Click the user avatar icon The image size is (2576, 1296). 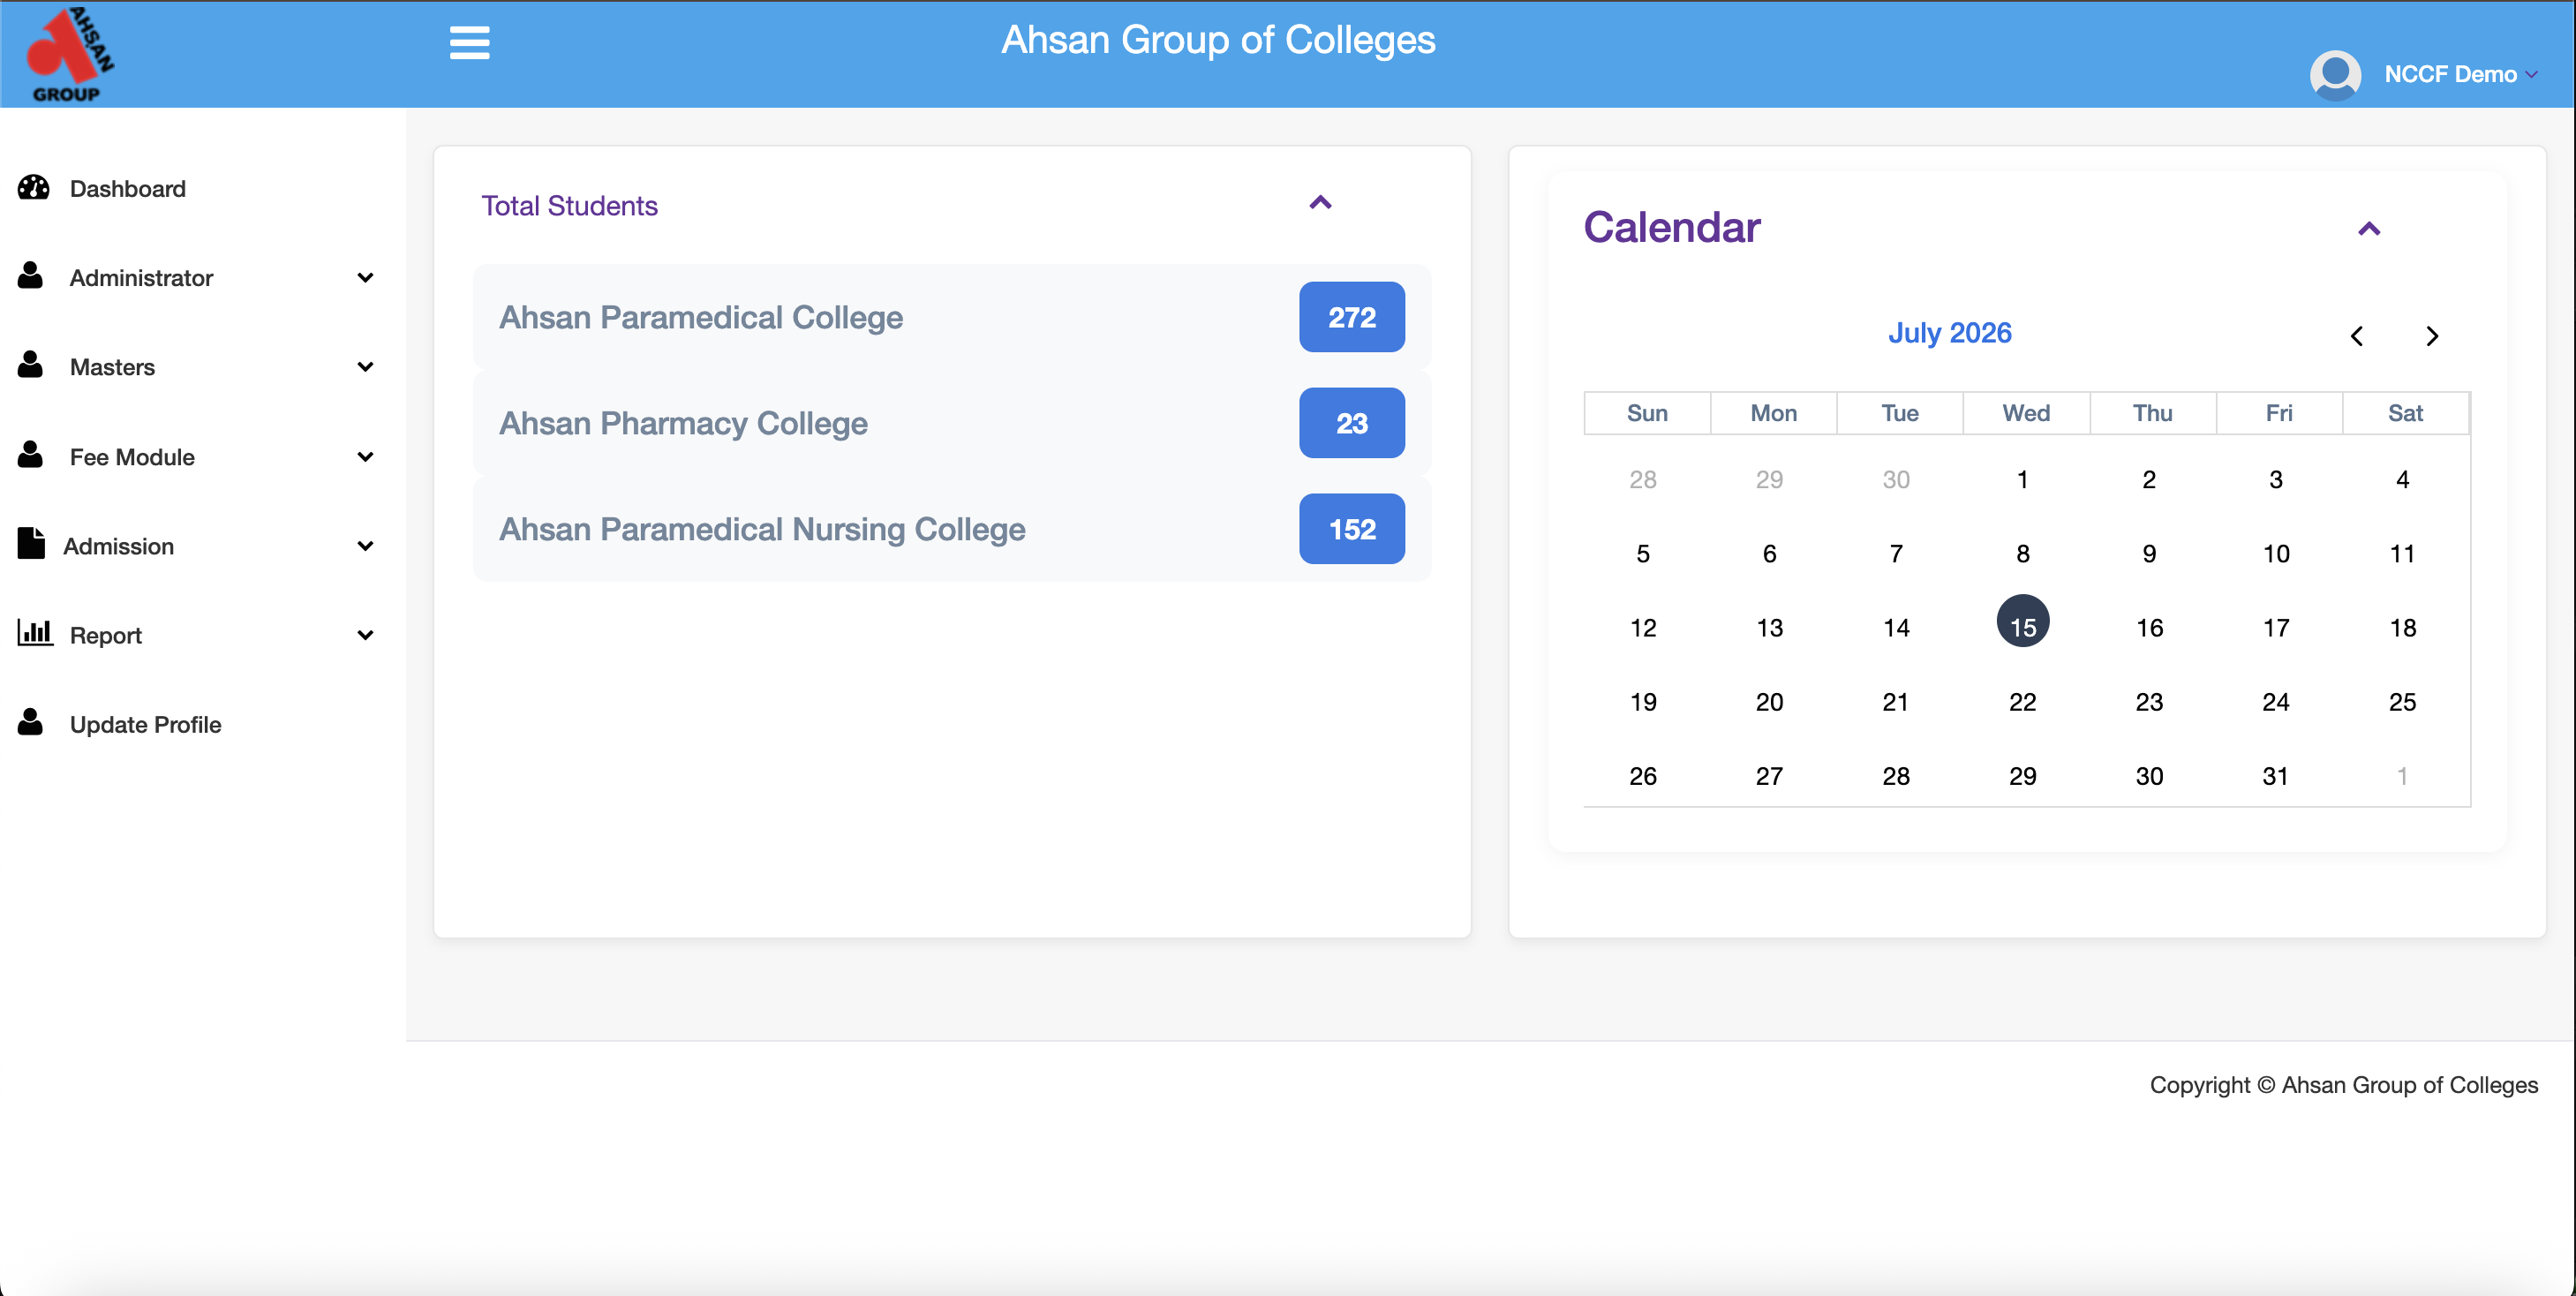point(2335,75)
